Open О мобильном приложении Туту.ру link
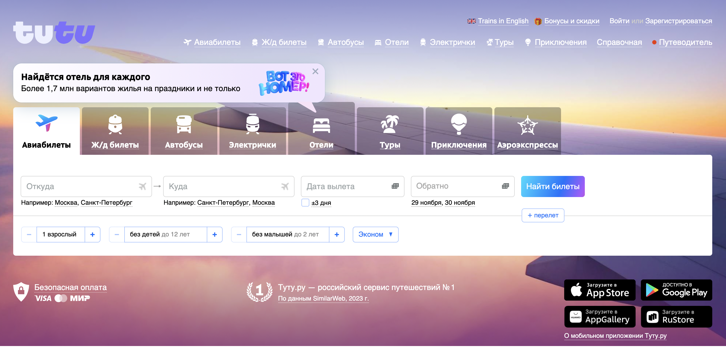The height and width of the screenshot is (355, 726). 615,335
